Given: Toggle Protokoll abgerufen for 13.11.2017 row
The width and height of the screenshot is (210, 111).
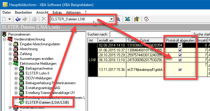Looking at the screenshot, I should click(180, 70).
